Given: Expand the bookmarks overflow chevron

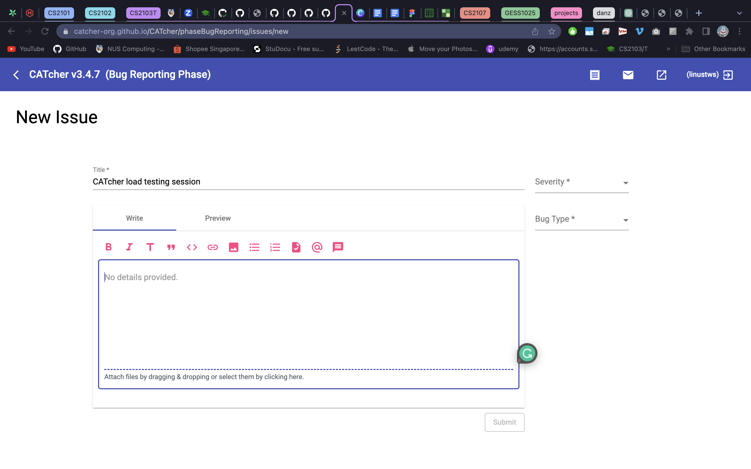Looking at the screenshot, I should [668, 49].
